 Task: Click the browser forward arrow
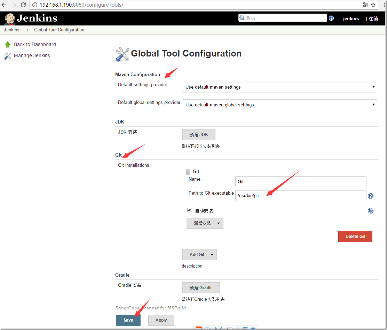(14, 5)
